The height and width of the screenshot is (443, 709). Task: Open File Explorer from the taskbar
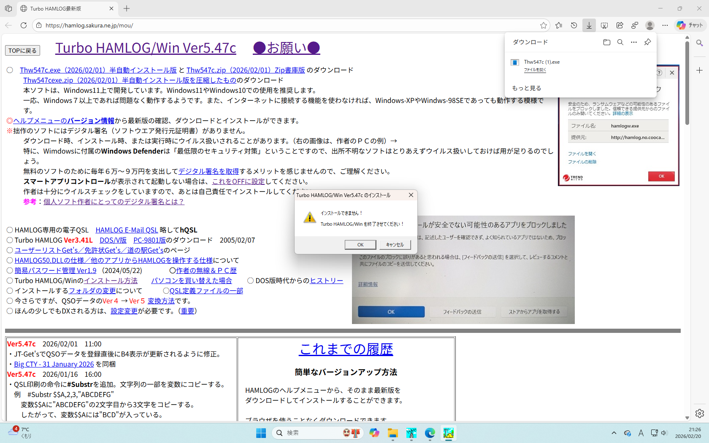(x=393, y=433)
